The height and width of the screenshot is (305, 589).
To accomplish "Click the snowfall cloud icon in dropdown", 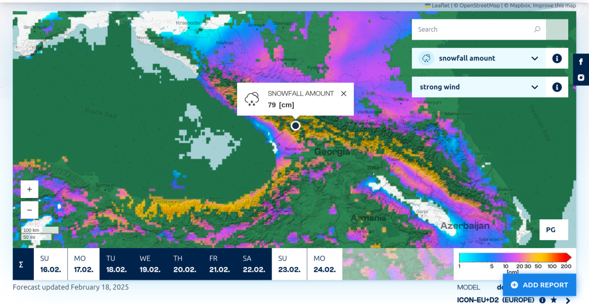I will [x=426, y=58].
